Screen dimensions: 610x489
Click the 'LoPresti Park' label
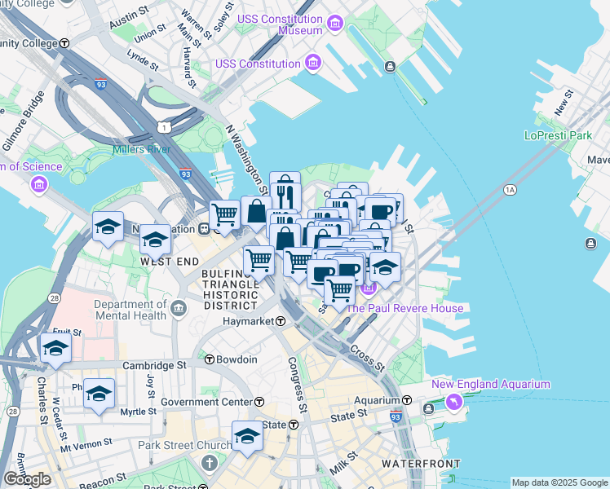[x=559, y=135]
